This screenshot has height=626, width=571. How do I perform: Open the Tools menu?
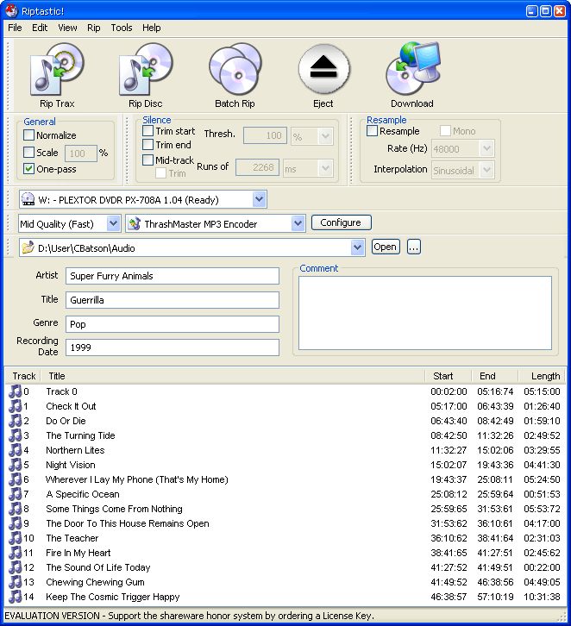coord(122,28)
